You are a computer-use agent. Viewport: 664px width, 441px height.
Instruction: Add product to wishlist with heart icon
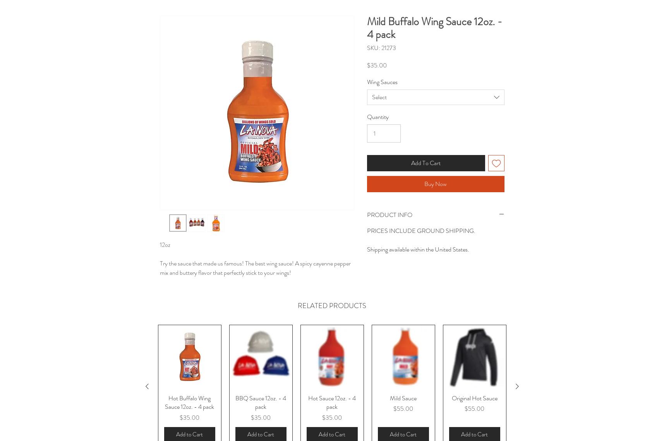[496, 163]
